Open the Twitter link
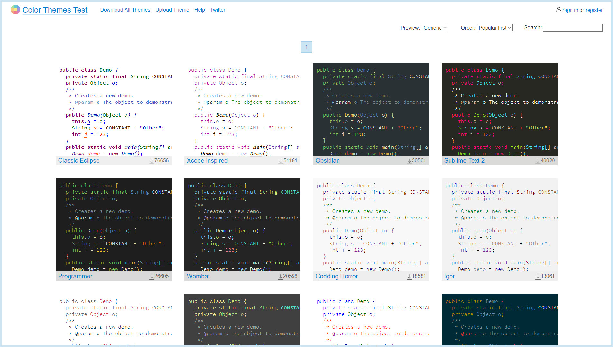 [x=218, y=10]
